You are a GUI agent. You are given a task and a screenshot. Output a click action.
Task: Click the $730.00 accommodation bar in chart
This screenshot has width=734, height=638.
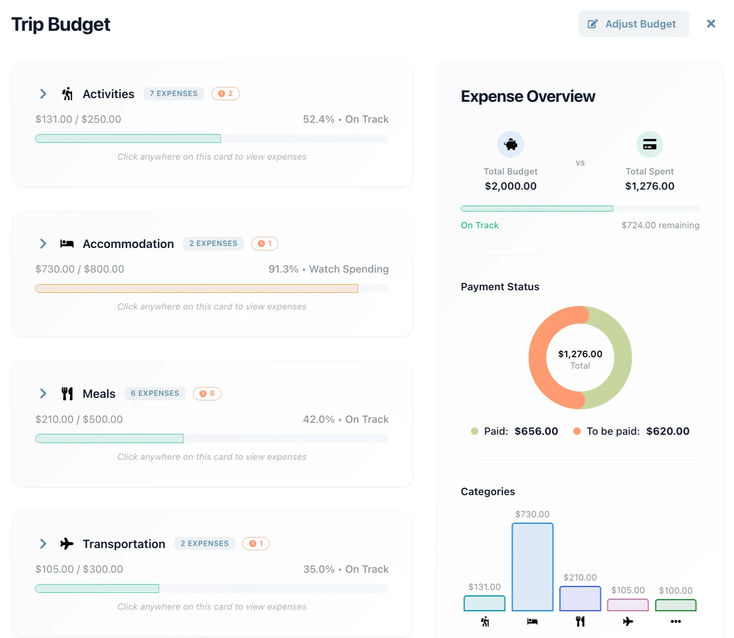[x=532, y=567]
